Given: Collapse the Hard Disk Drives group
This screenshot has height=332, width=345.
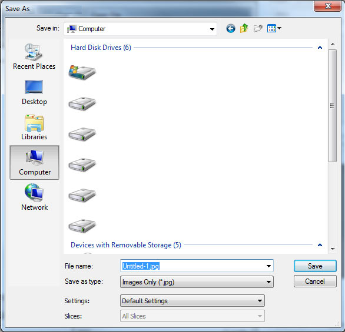Looking at the screenshot, I should 320,48.
